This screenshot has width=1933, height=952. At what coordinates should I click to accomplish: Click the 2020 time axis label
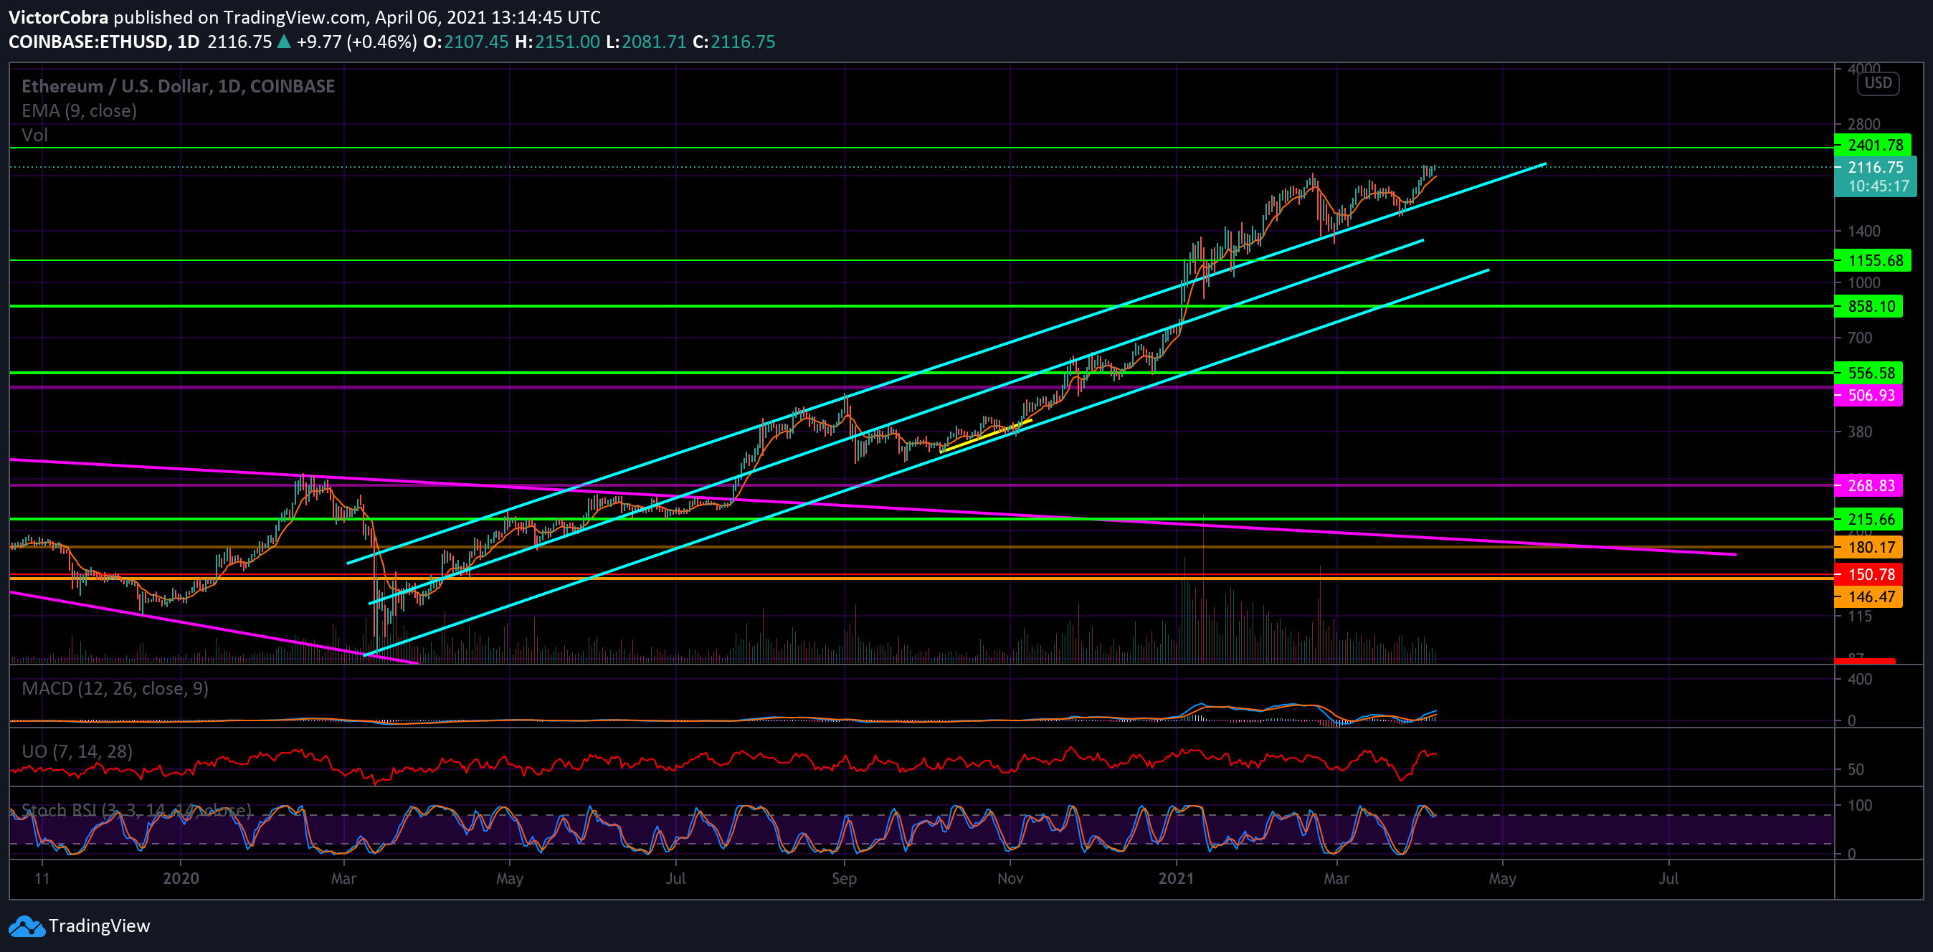[181, 878]
